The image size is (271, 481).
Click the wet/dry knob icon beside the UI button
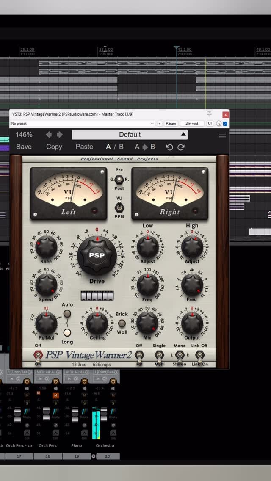218,124
